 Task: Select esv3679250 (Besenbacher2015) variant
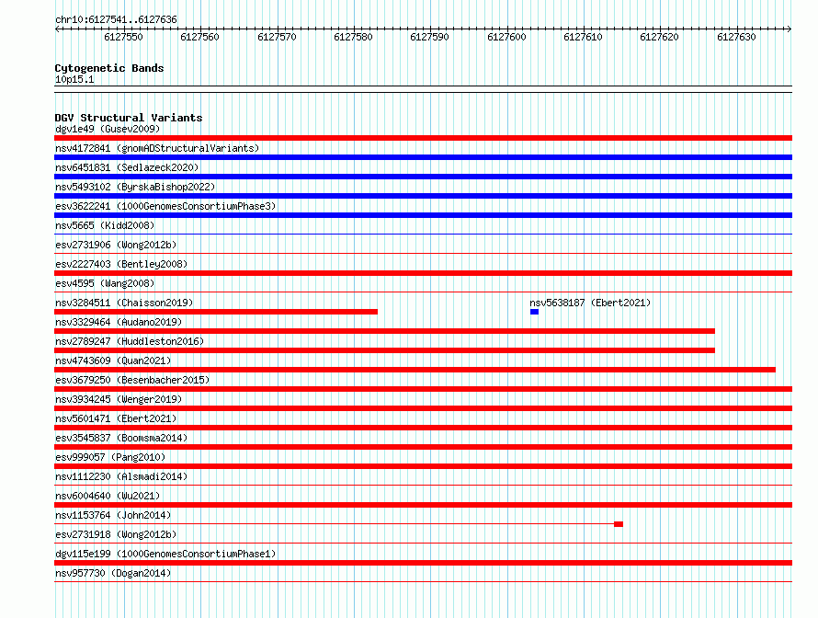pyautogui.click(x=132, y=380)
